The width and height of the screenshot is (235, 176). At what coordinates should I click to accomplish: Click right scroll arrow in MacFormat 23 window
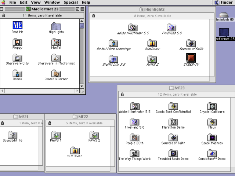pyautogui.click(x=77, y=91)
